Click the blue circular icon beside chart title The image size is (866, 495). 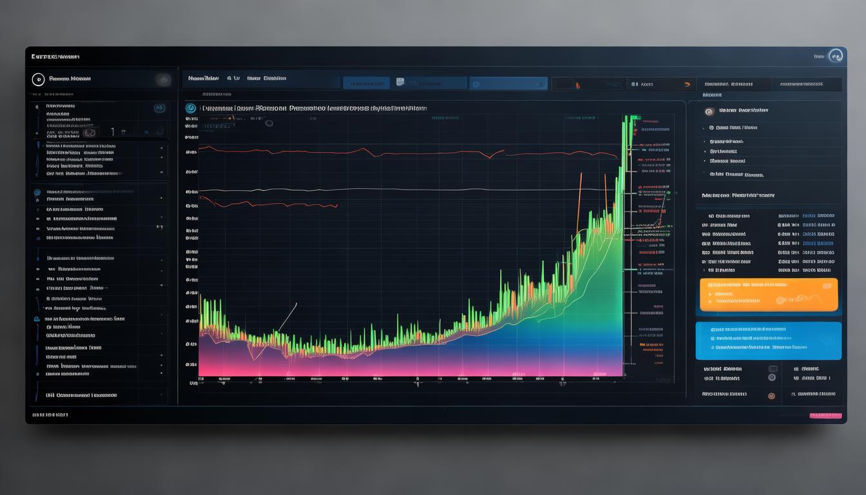[191, 108]
